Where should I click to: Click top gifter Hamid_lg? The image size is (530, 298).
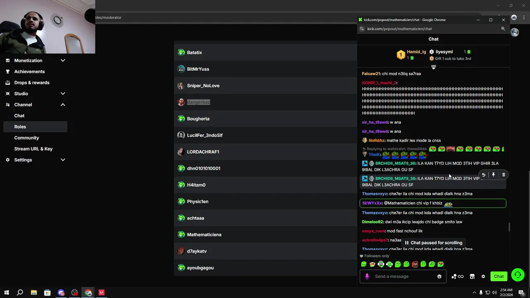click(416, 52)
